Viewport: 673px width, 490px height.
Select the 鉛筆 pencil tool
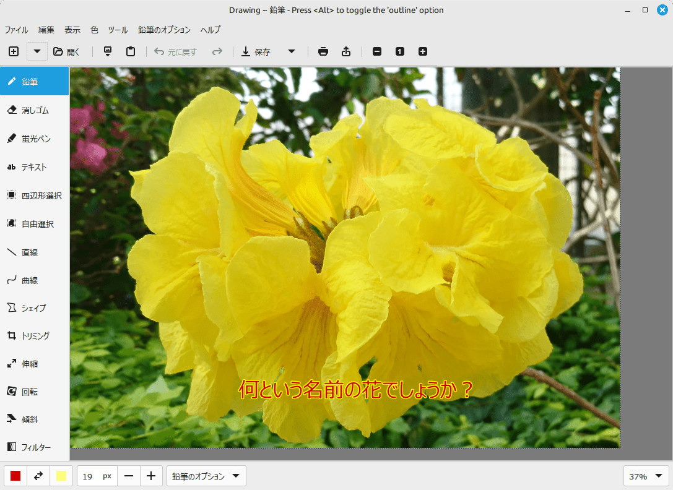[x=34, y=81]
